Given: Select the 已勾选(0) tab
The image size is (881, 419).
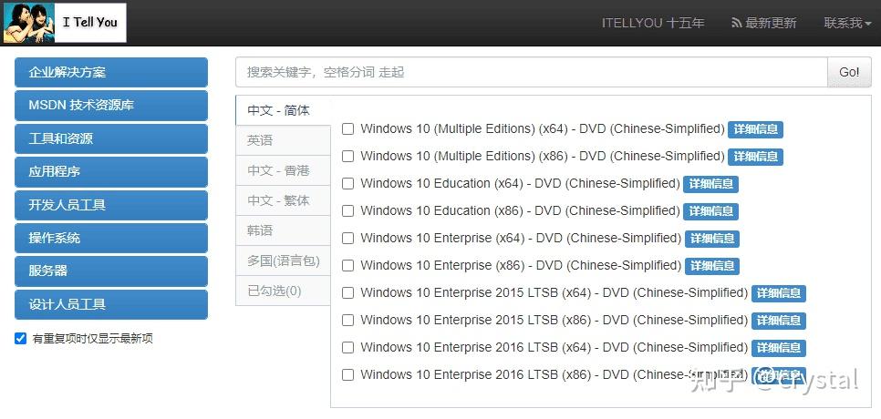Looking at the screenshot, I should [x=283, y=291].
